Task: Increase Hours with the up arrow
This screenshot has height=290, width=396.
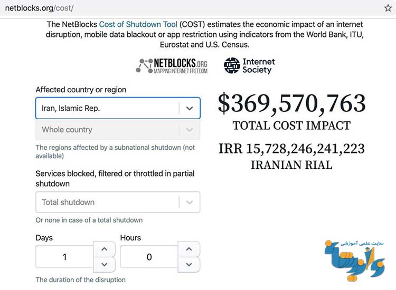Action: pos(189,249)
